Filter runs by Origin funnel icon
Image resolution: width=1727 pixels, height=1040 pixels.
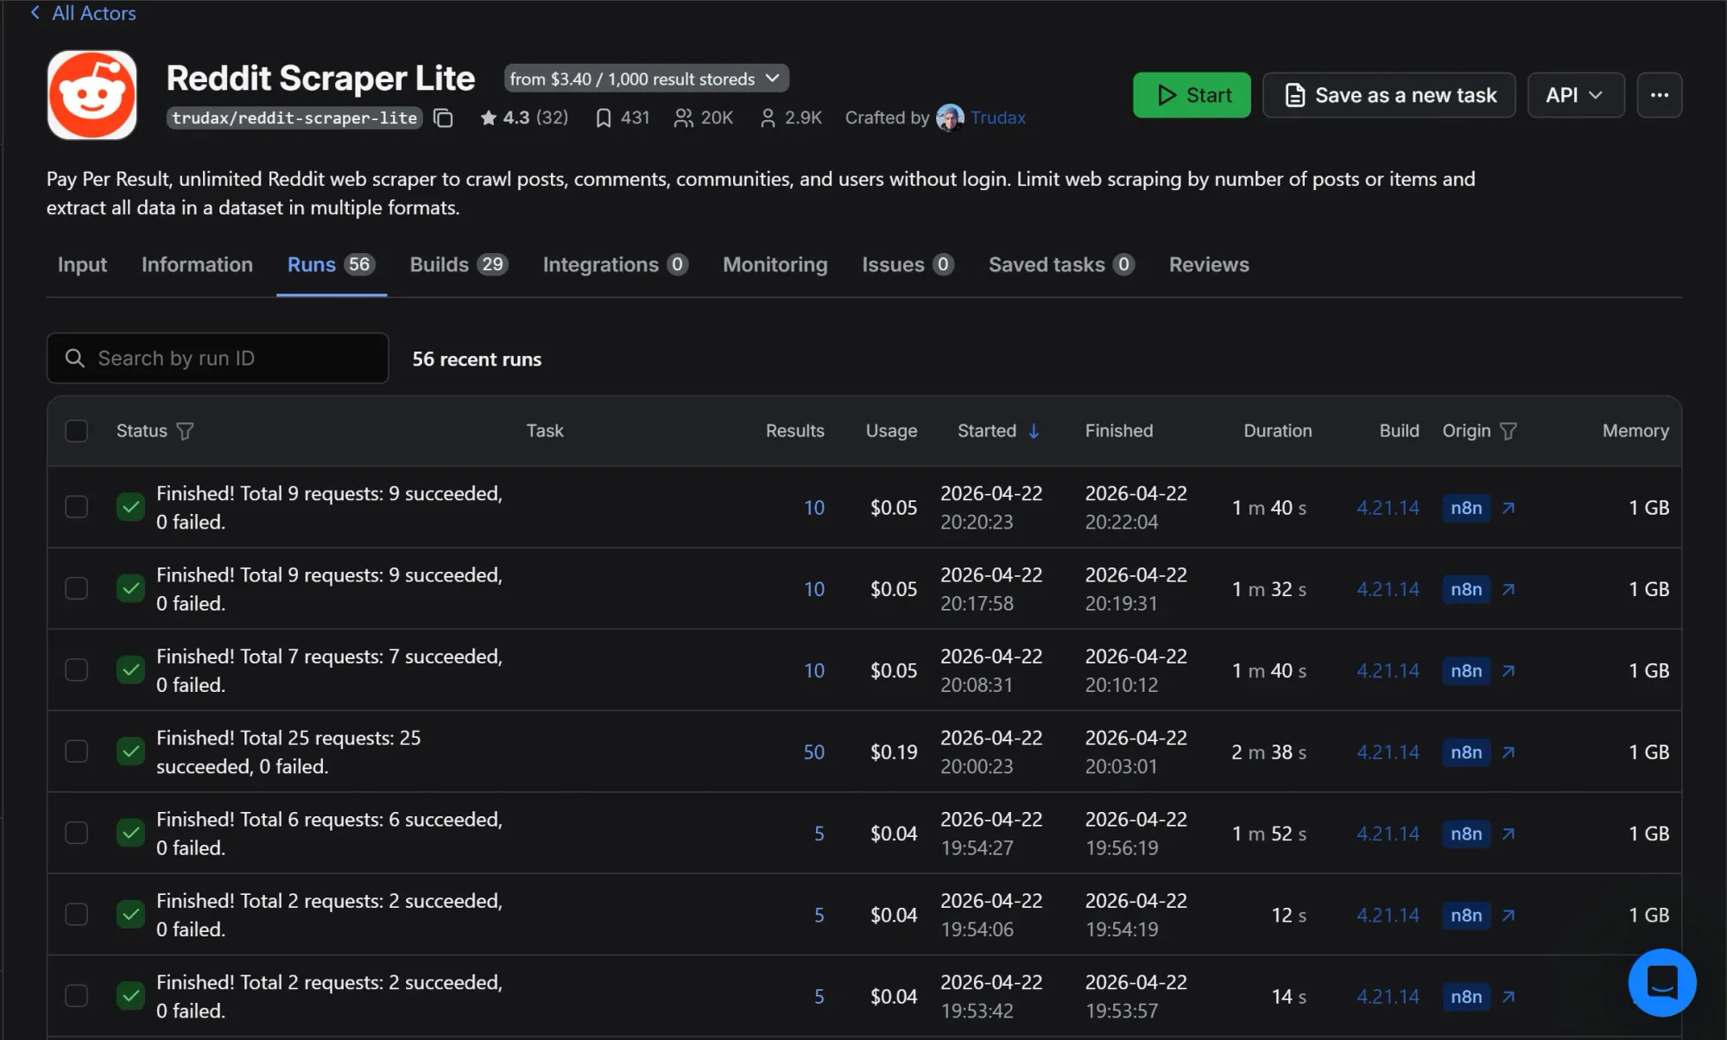coord(1509,431)
